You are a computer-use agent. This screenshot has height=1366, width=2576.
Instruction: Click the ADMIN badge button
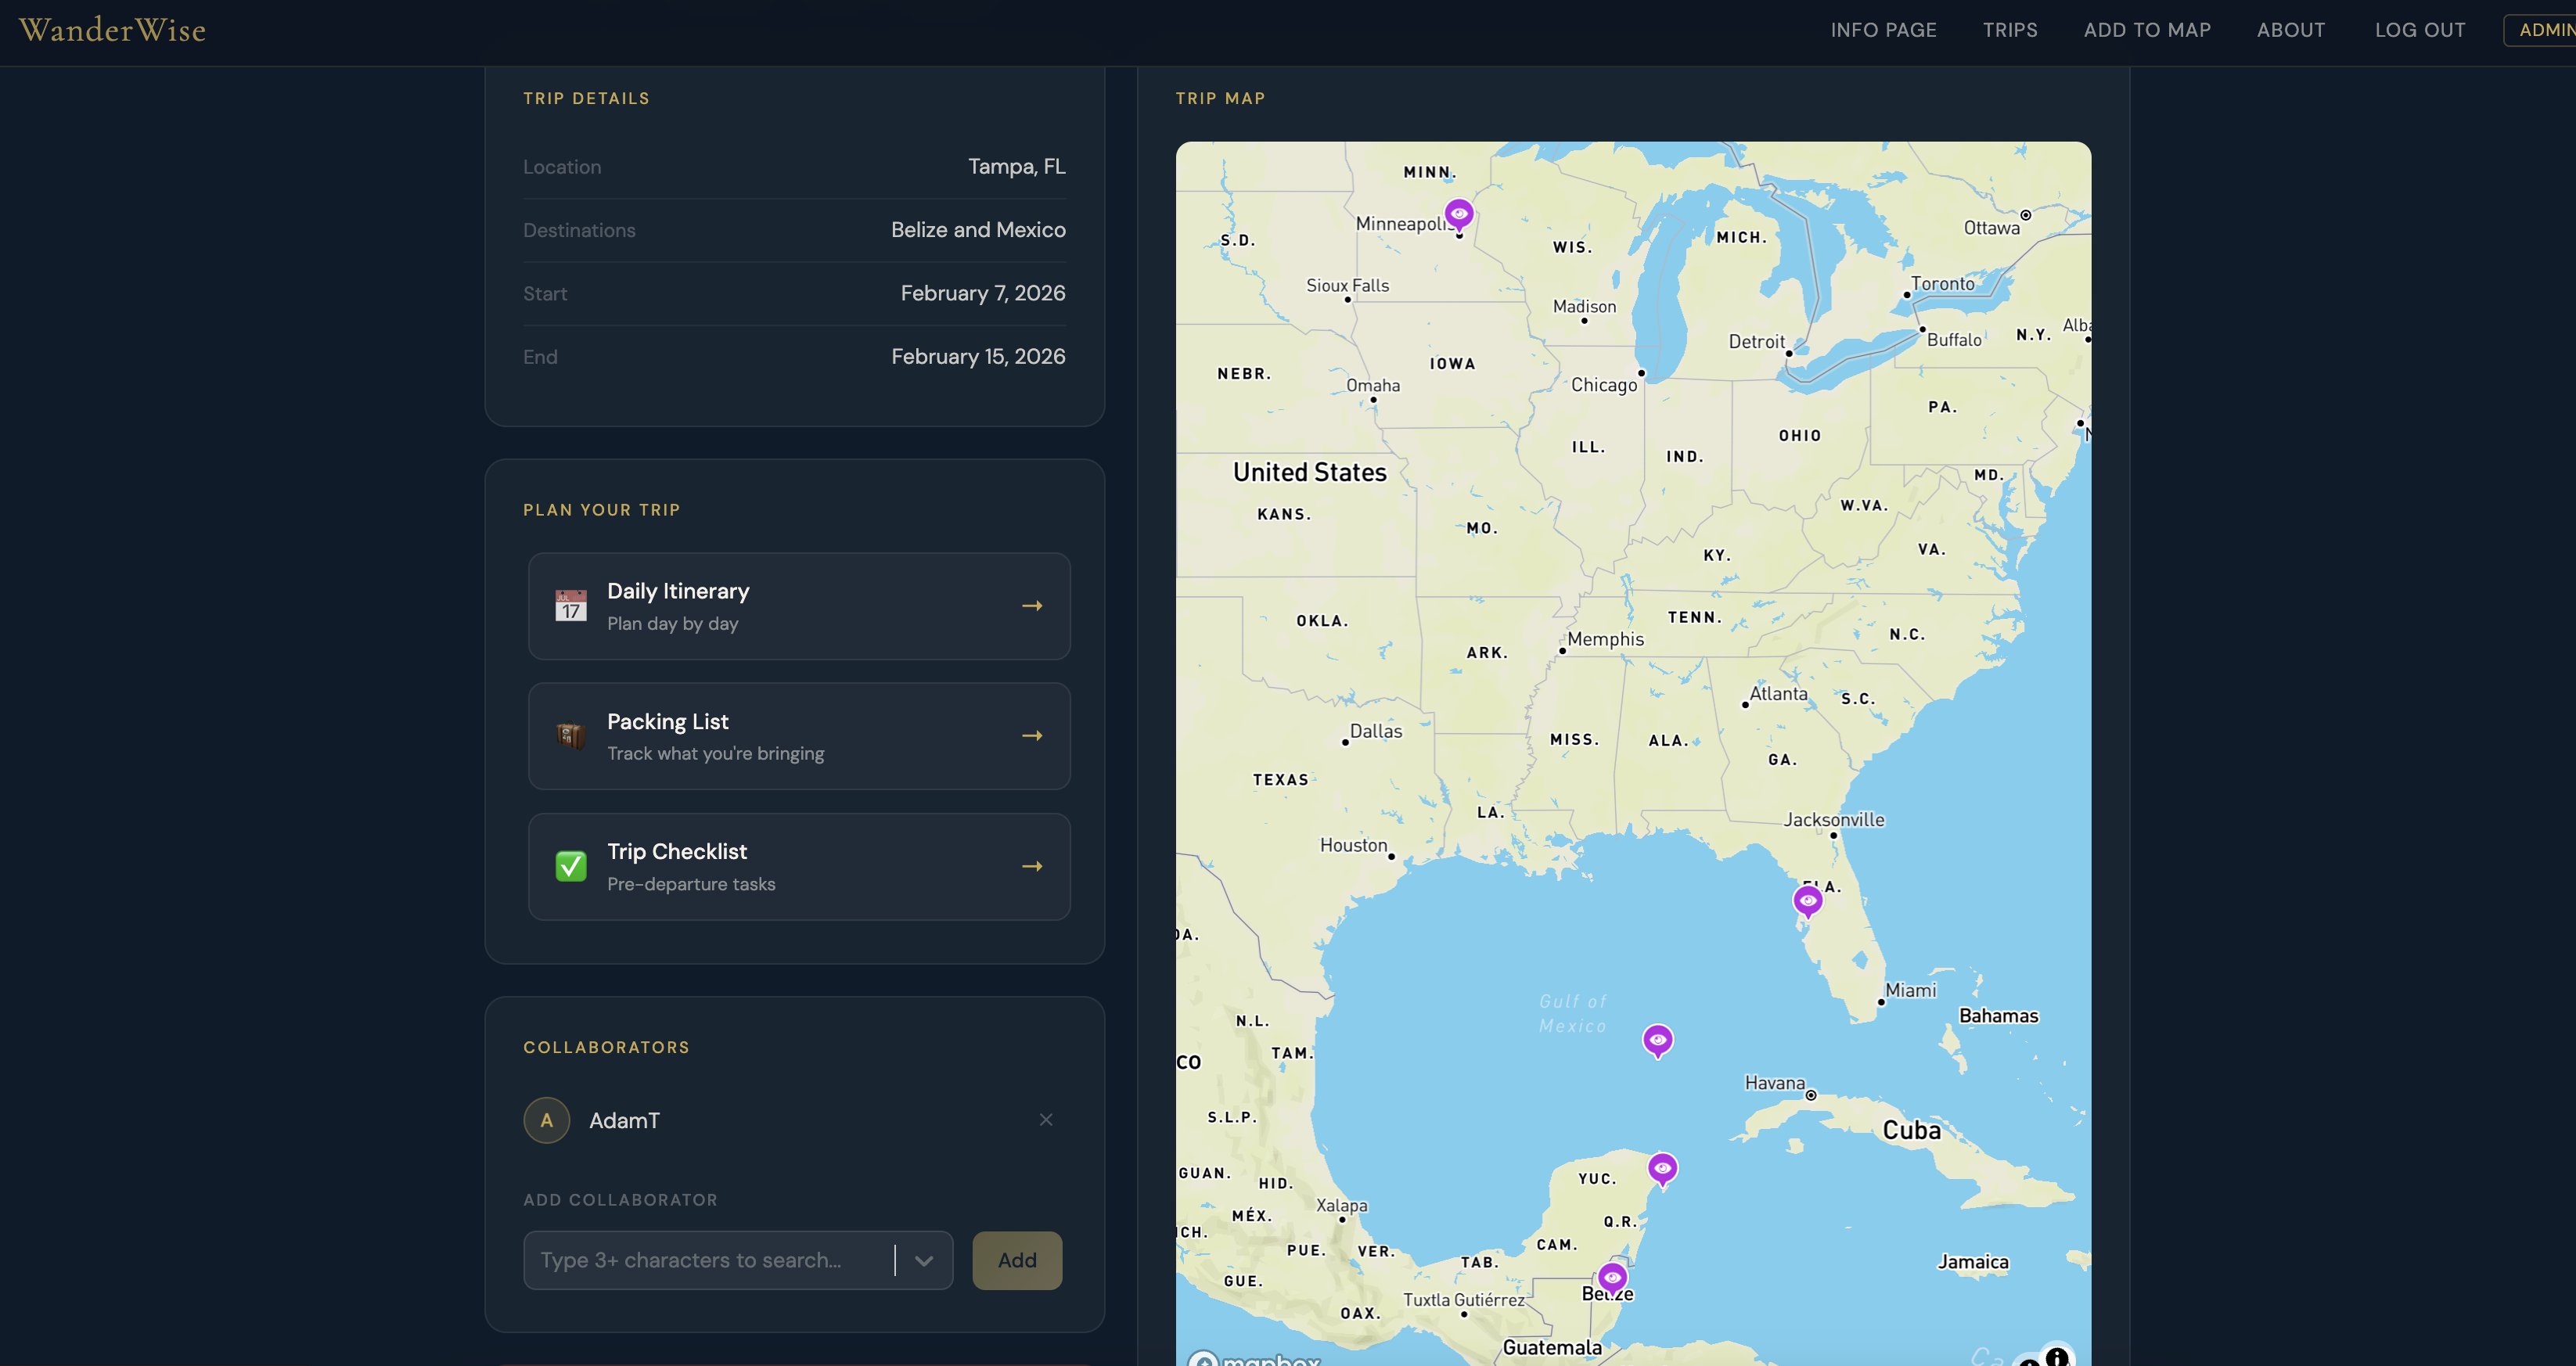click(x=2545, y=30)
